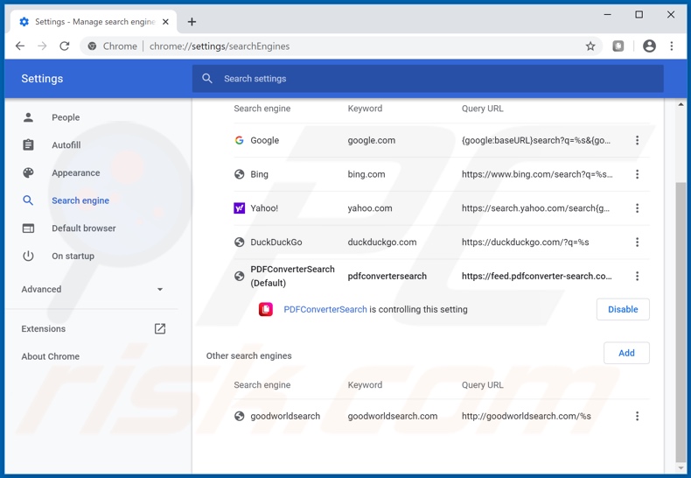The height and width of the screenshot is (478, 691).
Task: Click the Default browser window icon
Action: pyautogui.click(x=28, y=228)
